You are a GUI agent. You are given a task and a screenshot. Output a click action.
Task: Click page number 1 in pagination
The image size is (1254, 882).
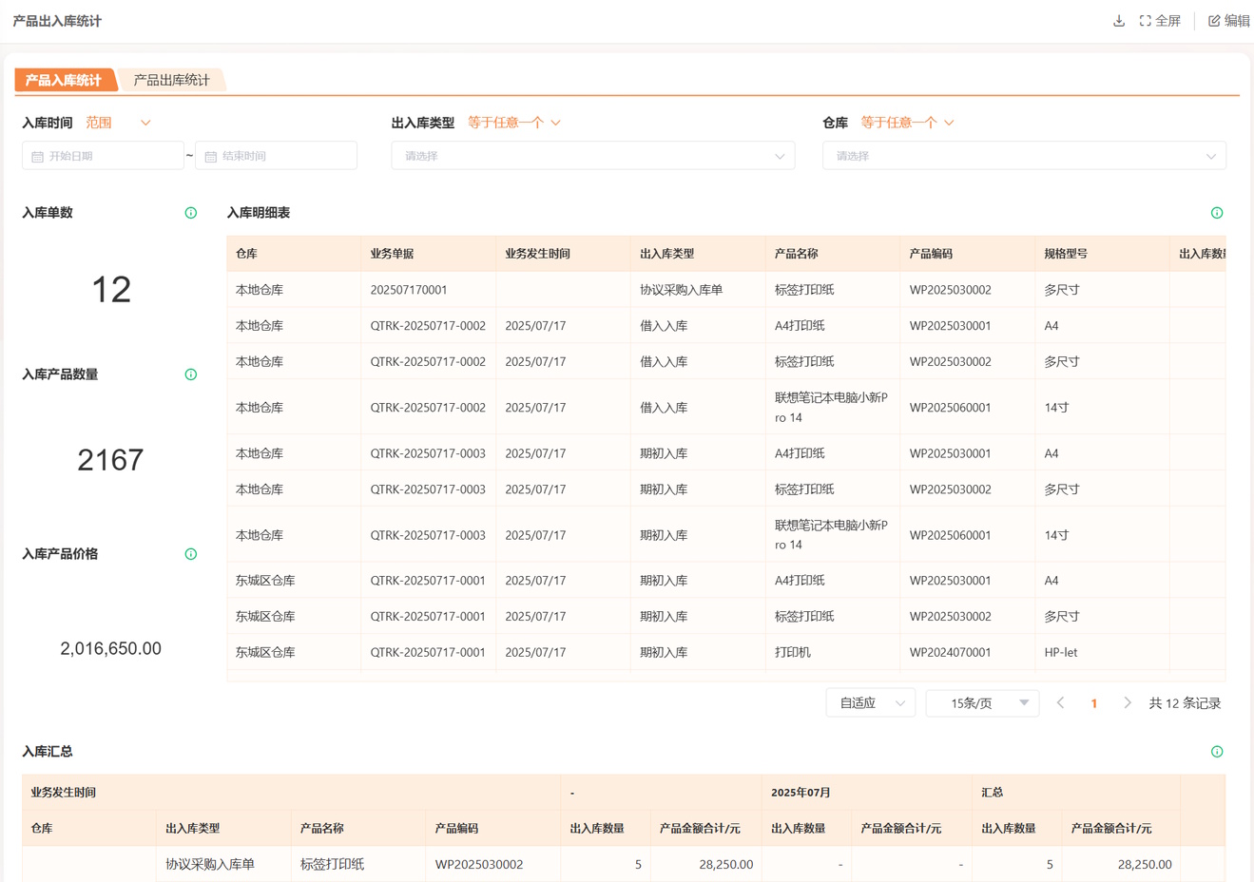point(1094,703)
